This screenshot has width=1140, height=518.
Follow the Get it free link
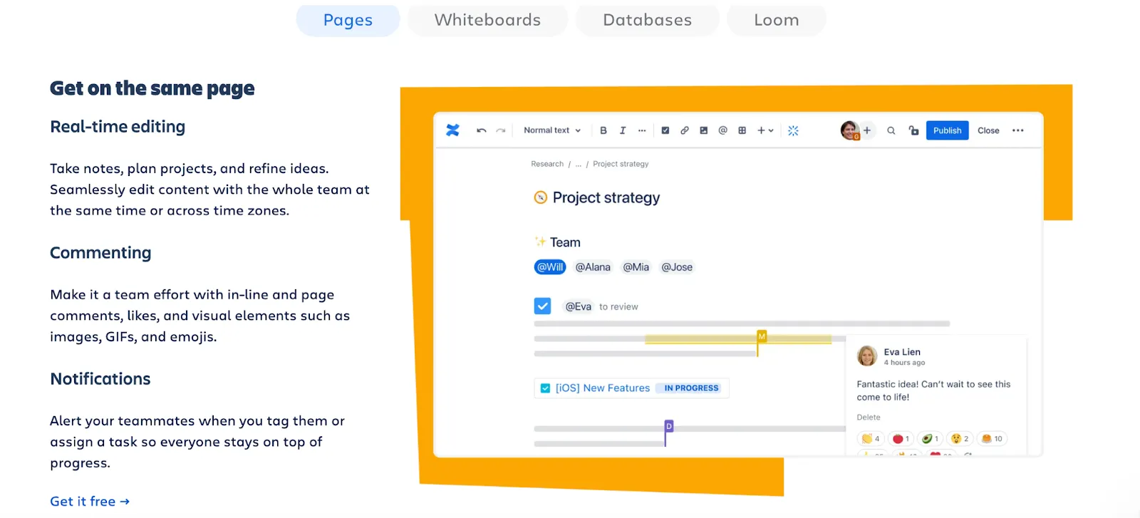tap(90, 502)
